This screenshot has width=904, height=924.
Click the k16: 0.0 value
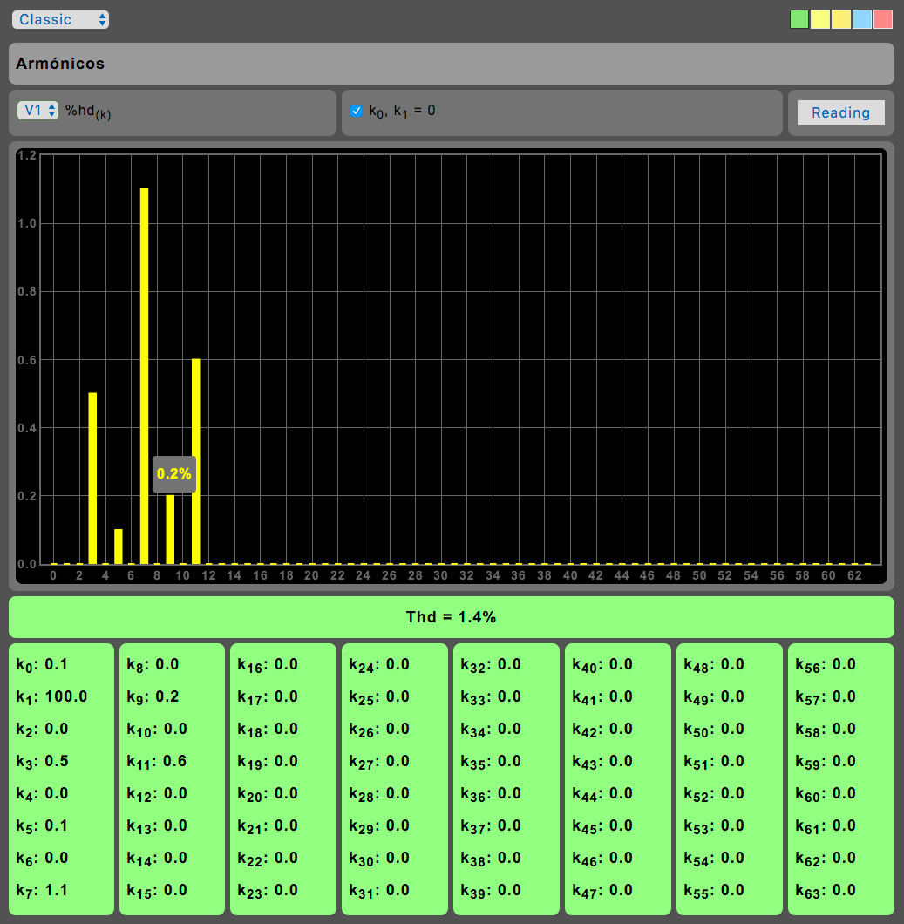click(268, 665)
